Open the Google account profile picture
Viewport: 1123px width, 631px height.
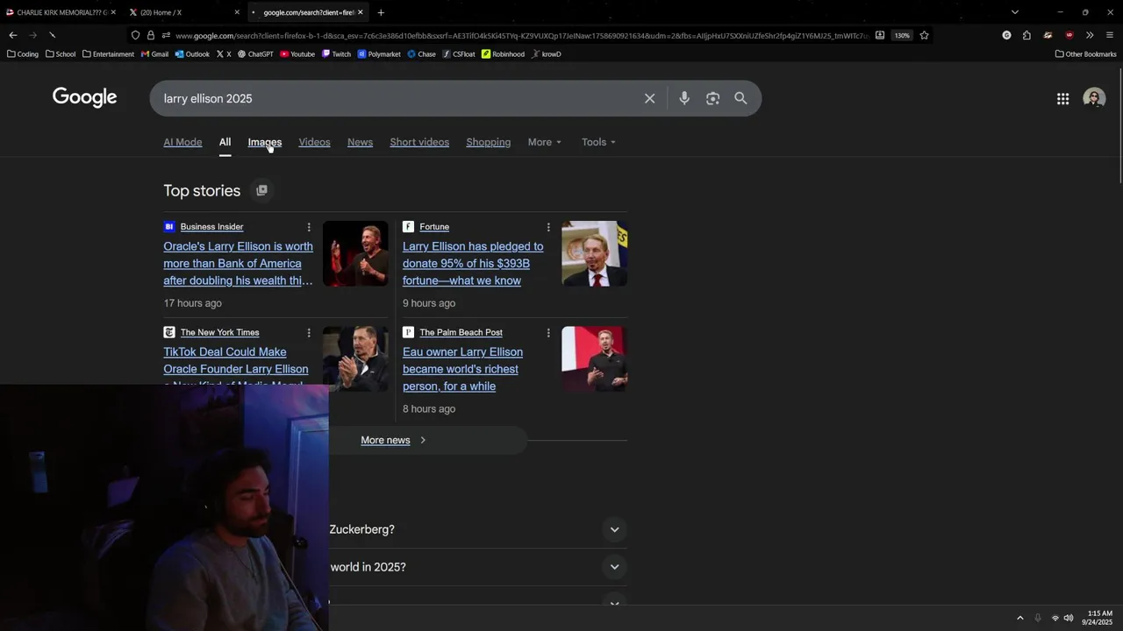pyautogui.click(x=1094, y=98)
